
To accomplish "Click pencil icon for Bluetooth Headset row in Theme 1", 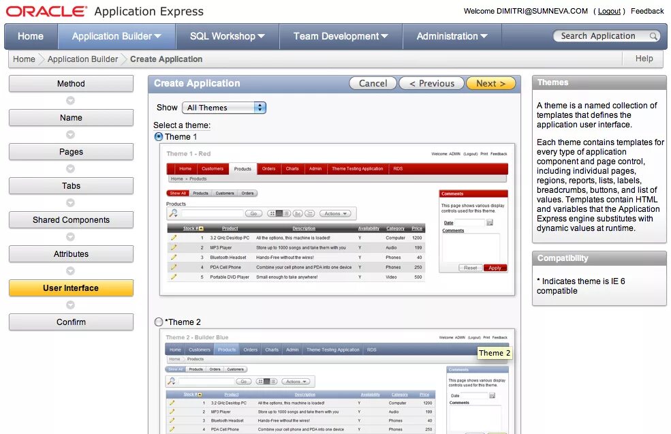I will click(x=173, y=258).
